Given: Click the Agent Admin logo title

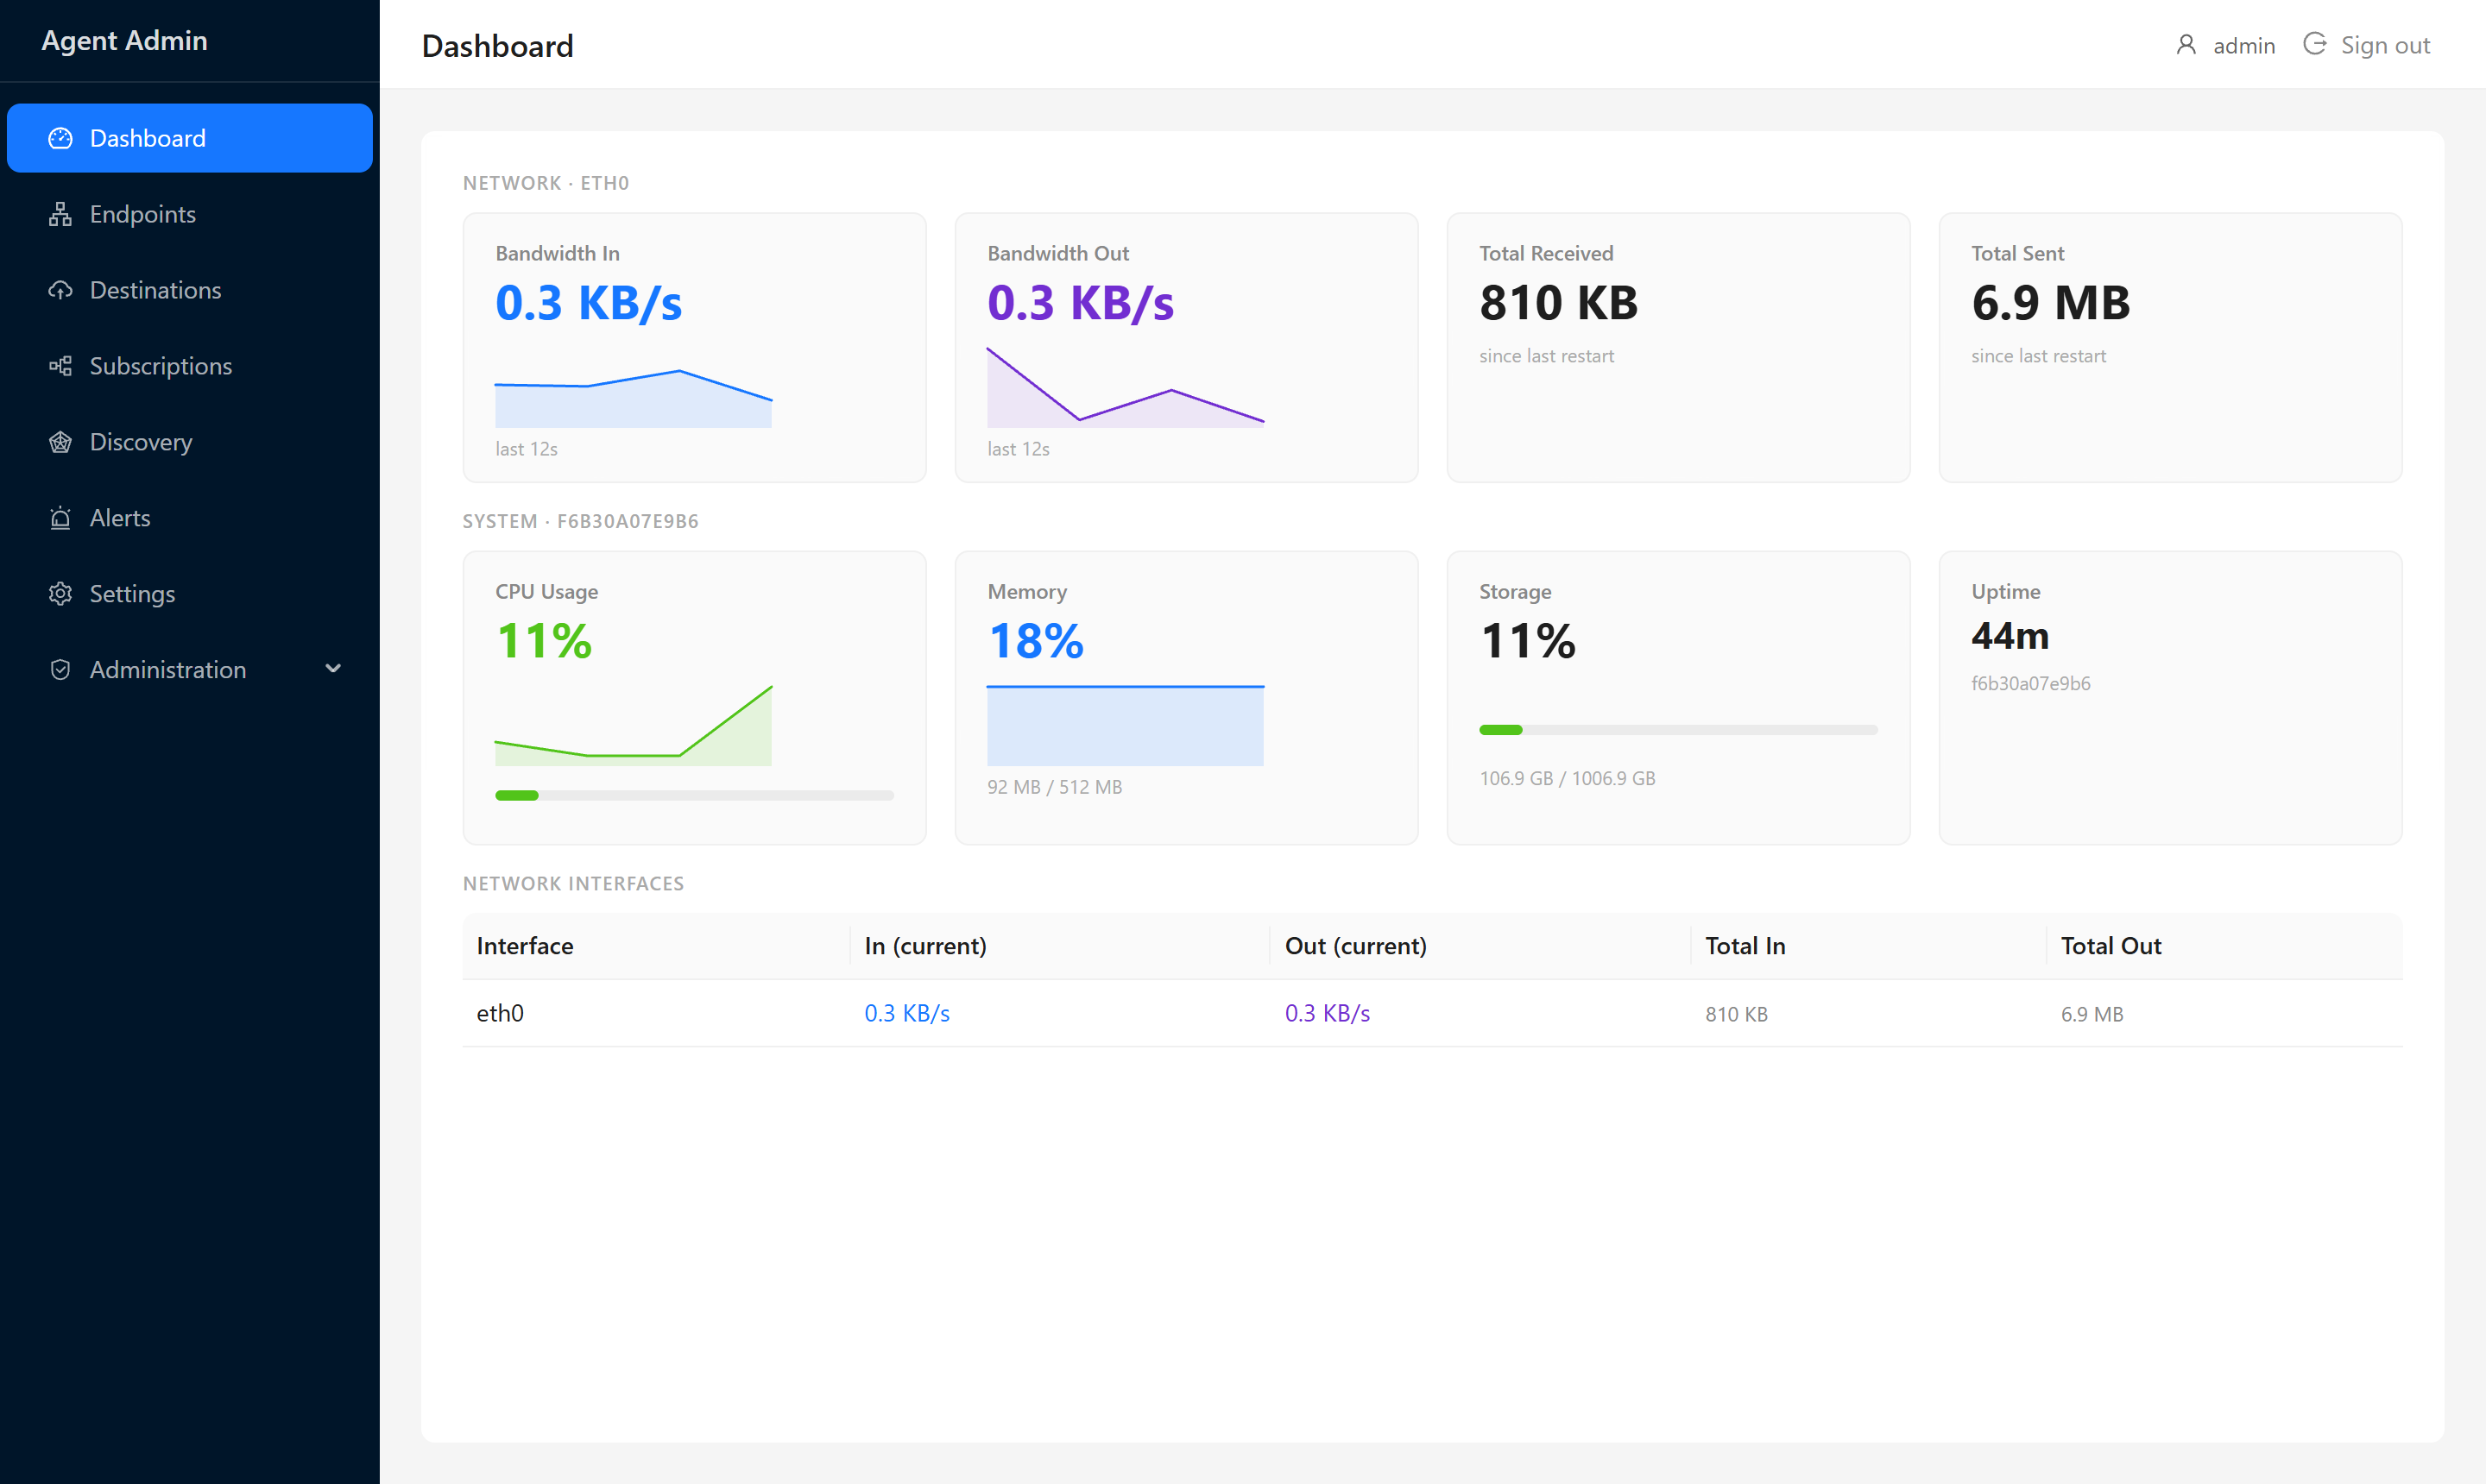Looking at the screenshot, I should (124, 41).
